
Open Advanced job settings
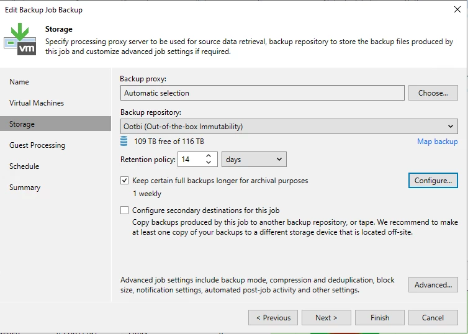coord(433,285)
